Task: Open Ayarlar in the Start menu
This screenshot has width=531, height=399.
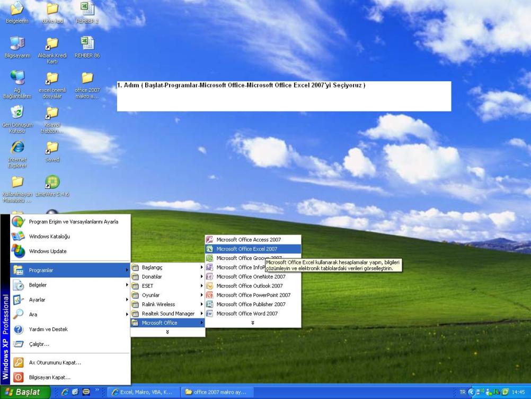Action: click(70, 300)
